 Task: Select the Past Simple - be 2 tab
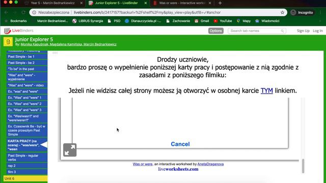point(27,63)
